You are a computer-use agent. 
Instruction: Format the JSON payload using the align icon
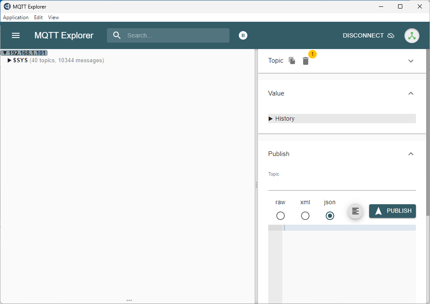355,211
